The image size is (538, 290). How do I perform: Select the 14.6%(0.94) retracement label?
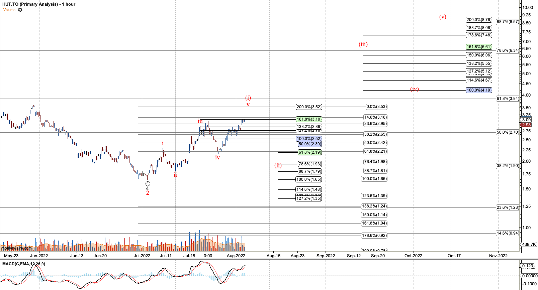tap(508, 233)
